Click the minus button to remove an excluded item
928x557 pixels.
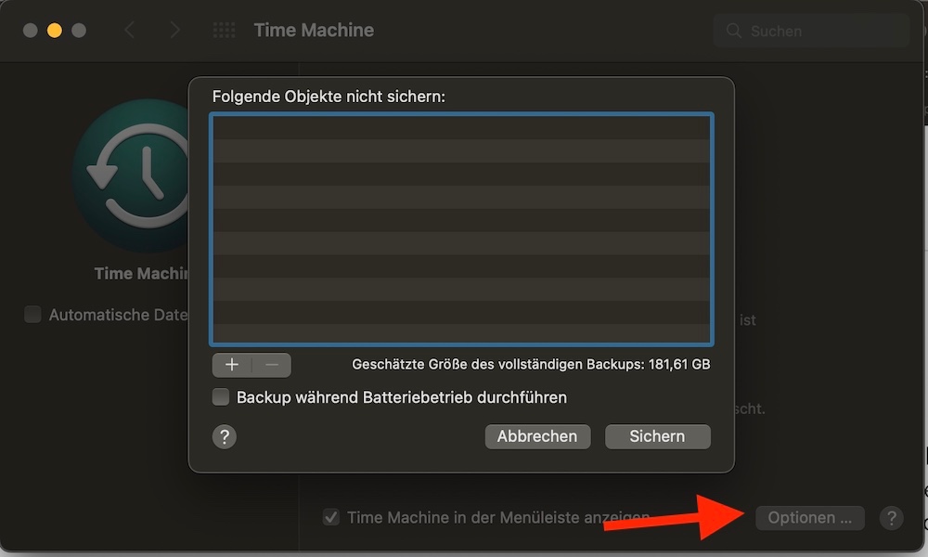[x=272, y=365]
